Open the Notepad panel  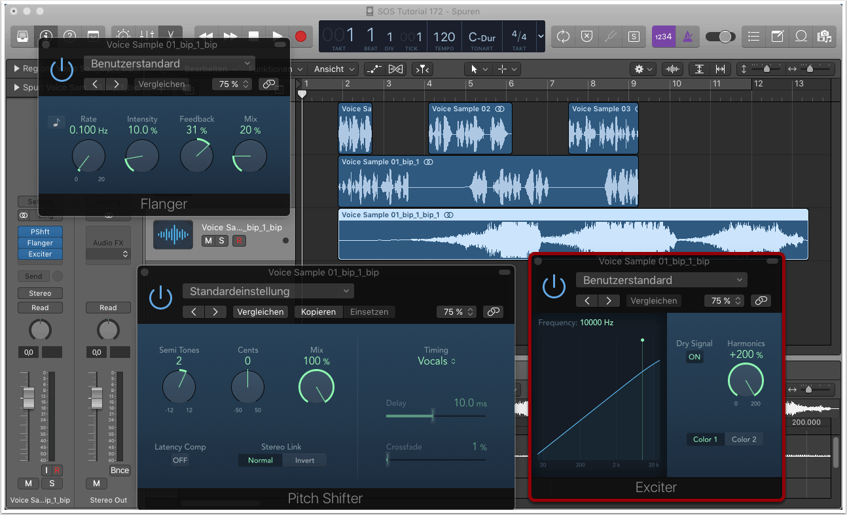(777, 37)
